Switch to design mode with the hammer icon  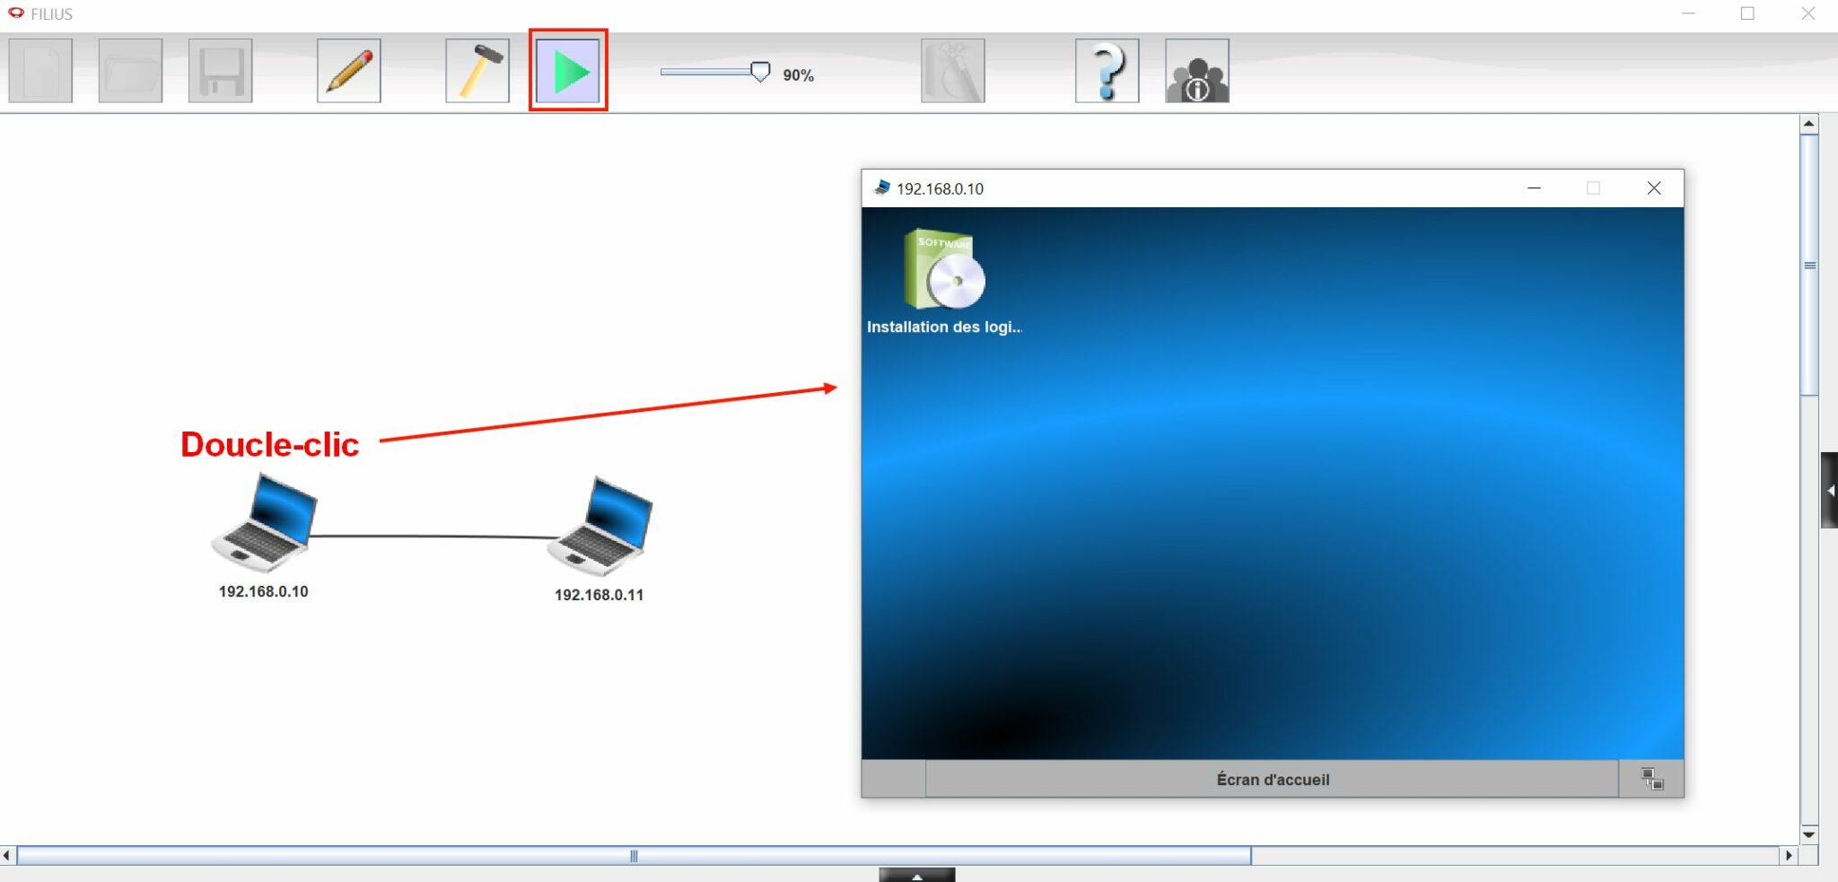[477, 71]
